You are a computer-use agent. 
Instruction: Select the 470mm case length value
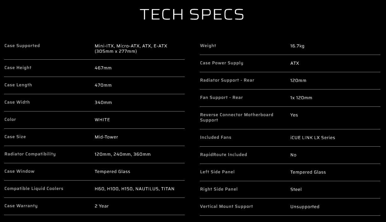click(x=103, y=85)
